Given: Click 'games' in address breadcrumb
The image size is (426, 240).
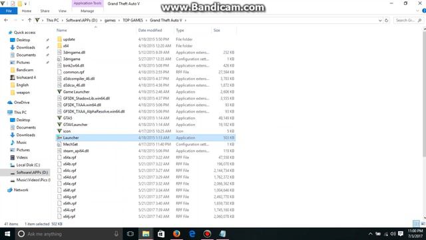Looking at the screenshot, I should pos(110,20).
